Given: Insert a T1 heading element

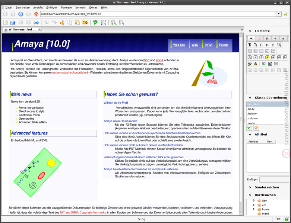Looking at the screenshot, I should point(250,45).
